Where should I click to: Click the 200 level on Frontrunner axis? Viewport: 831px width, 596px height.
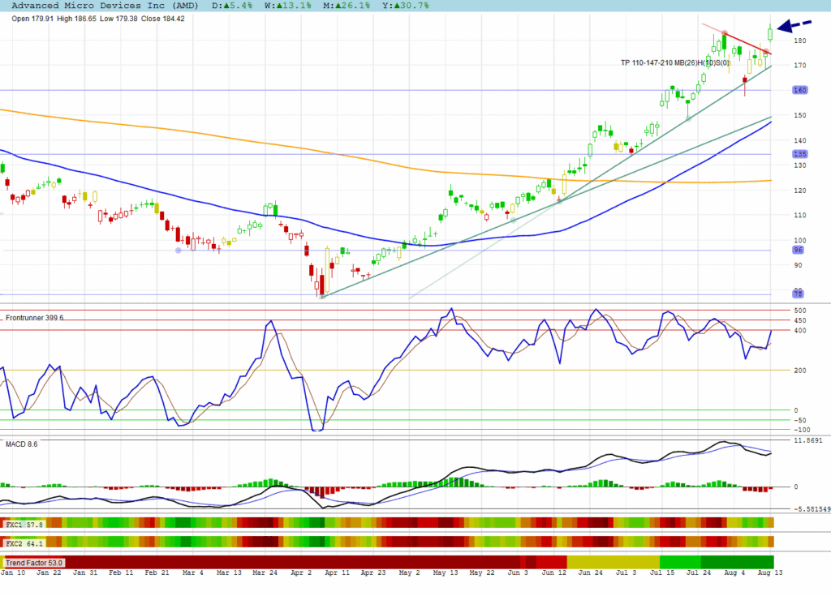click(x=800, y=371)
